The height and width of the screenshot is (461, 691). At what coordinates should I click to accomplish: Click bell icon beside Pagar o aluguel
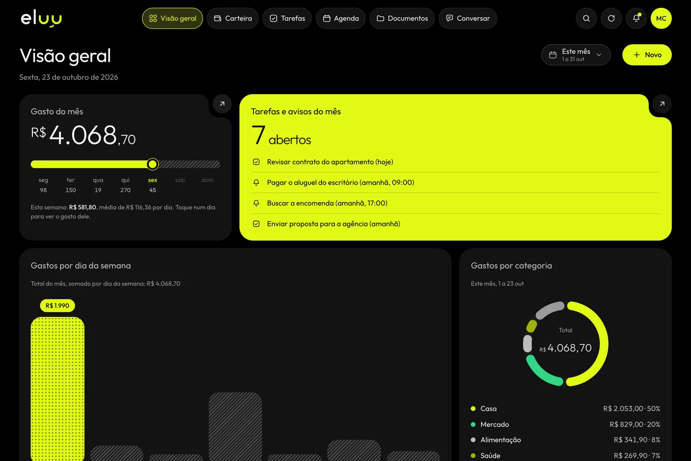click(x=256, y=183)
